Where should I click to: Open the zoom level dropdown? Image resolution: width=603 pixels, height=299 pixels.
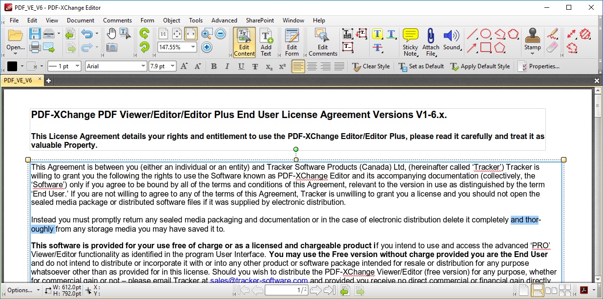click(193, 47)
